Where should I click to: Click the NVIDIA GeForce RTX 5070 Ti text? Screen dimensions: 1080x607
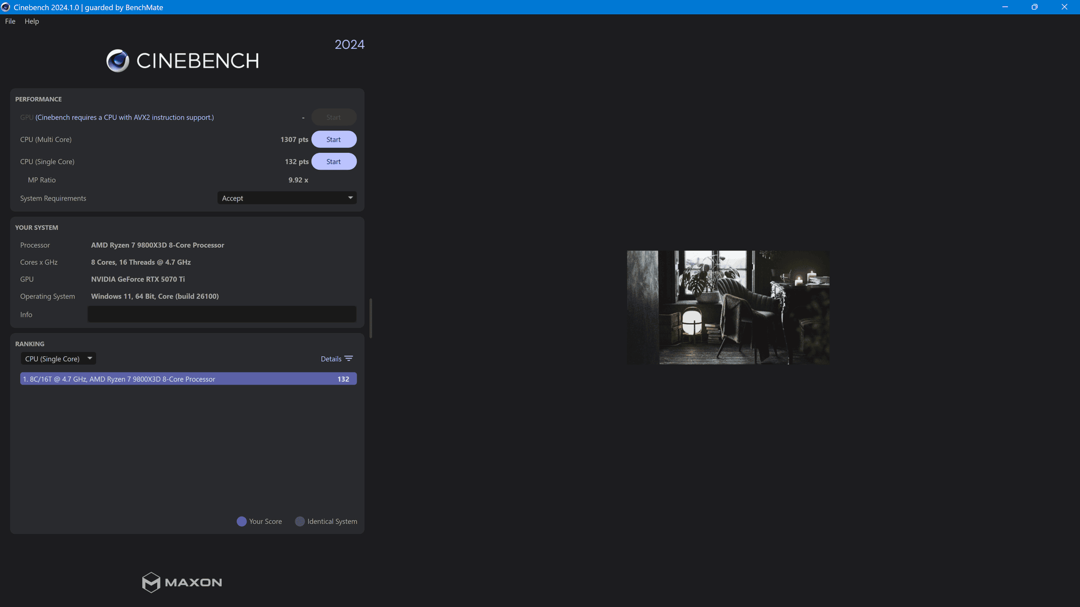(x=138, y=279)
